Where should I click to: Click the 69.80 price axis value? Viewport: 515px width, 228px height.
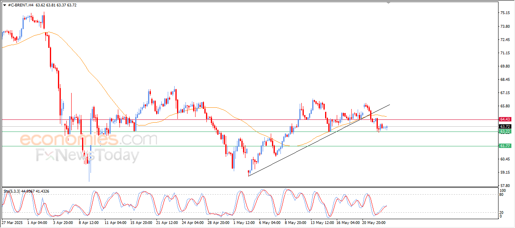tap(505, 66)
